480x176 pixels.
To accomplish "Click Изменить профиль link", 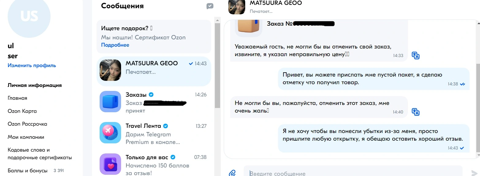I will pos(32,65).
